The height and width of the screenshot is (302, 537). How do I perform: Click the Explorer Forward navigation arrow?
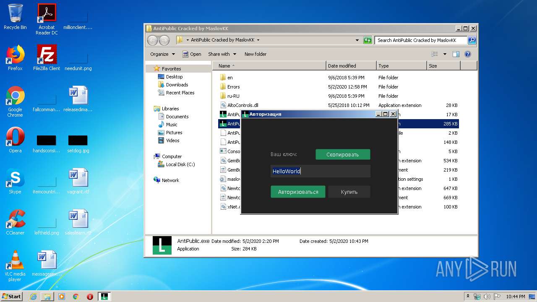click(x=164, y=40)
